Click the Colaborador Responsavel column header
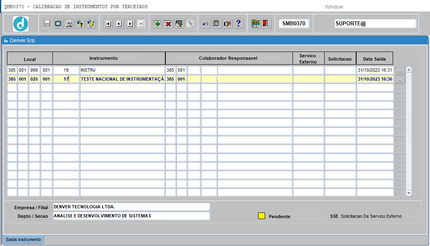The image size is (430, 246). pos(229,58)
